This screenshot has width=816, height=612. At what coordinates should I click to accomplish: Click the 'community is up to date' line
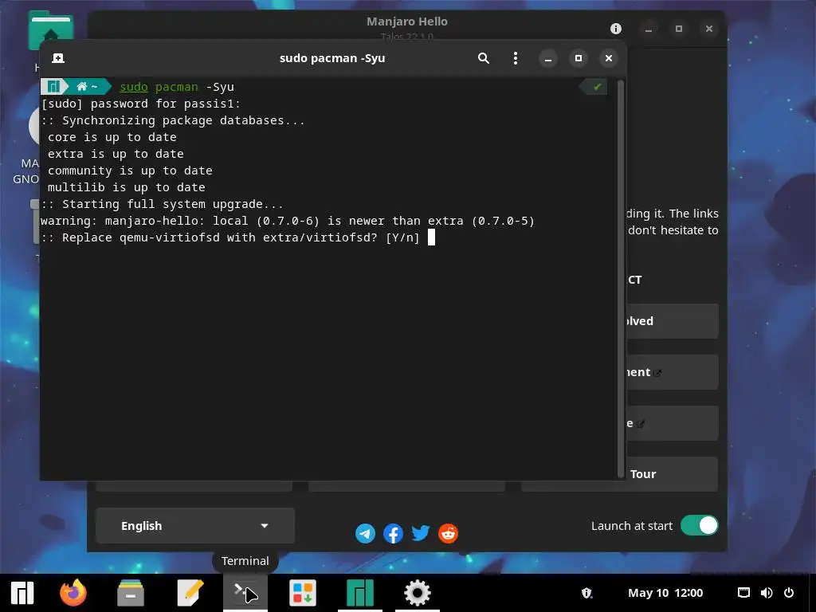pos(130,171)
